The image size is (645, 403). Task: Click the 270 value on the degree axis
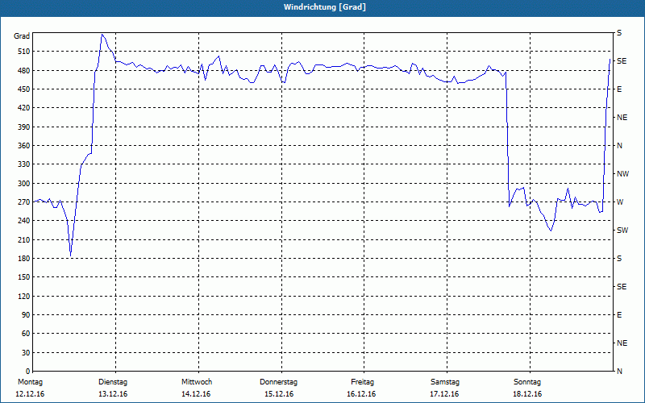coord(24,202)
